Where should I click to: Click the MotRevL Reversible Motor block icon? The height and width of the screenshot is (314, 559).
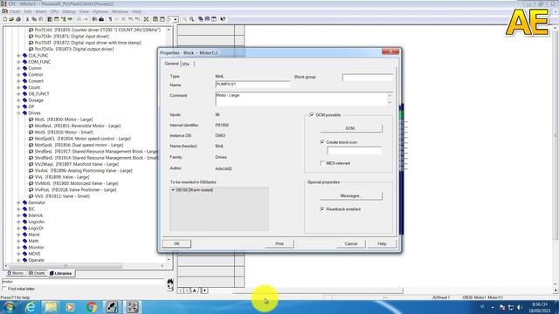31,126
